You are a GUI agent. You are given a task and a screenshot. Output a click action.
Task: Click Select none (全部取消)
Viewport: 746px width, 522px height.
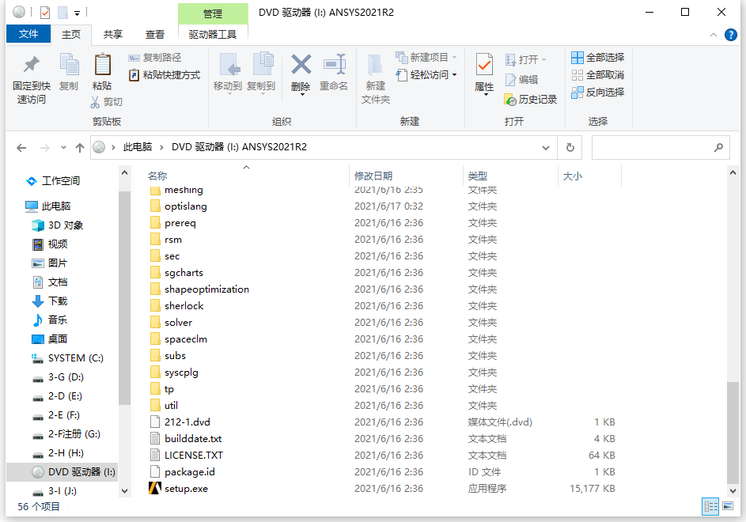[597, 74]
